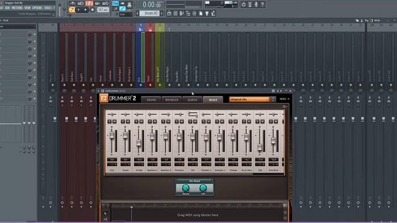Click the help question mark icon
This screenshot has width=397, height=223.
click(x=262, y=4)
